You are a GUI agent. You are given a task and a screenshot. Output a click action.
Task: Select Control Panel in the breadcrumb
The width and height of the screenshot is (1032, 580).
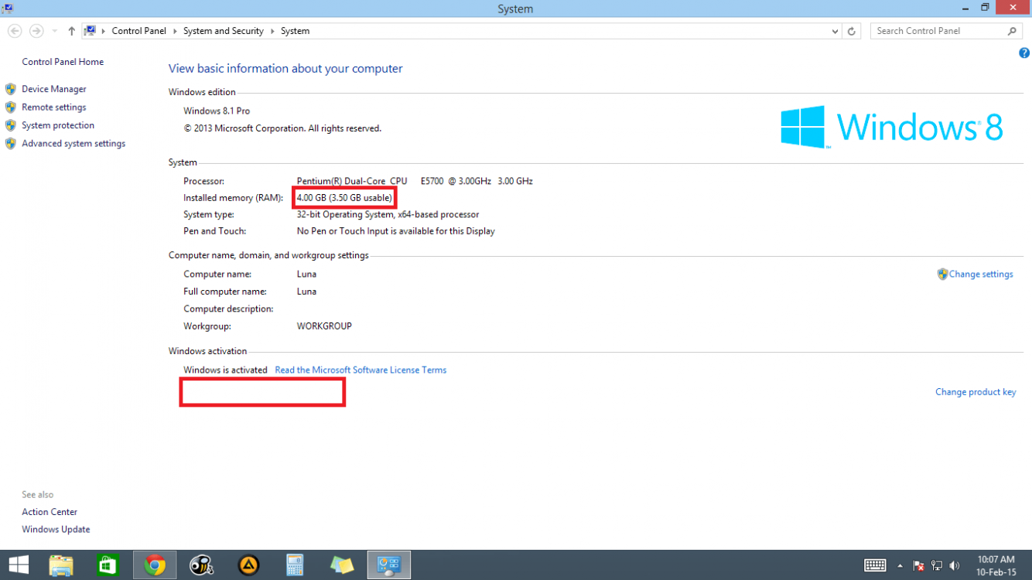click(138, 31)
